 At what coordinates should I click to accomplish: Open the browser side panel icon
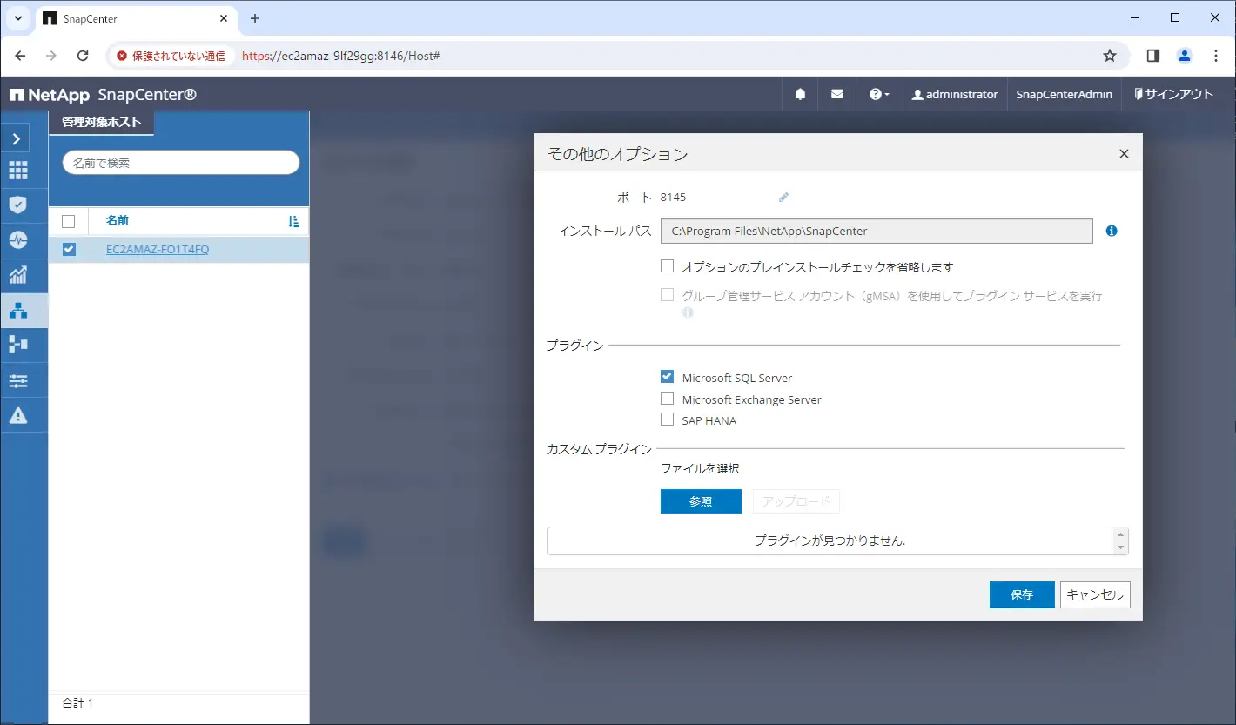pyautogui.click(x=1153, y=56)
